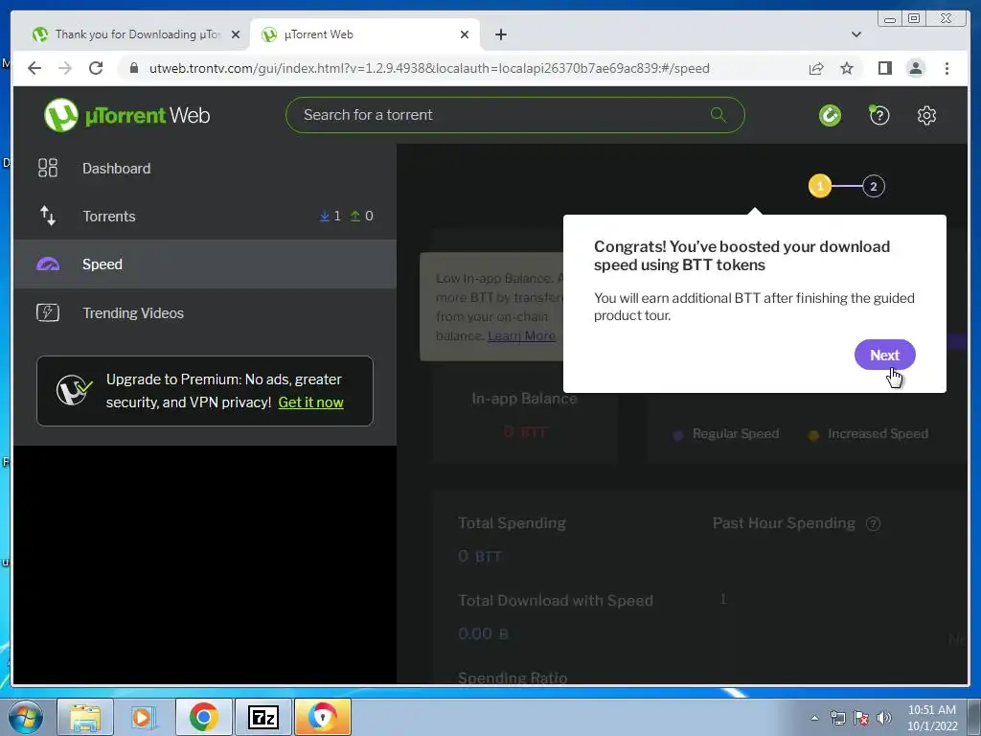The height and width of the screenshot is (736, 981).
Task: Open the Windows Start menu
Action: [25, 717]
